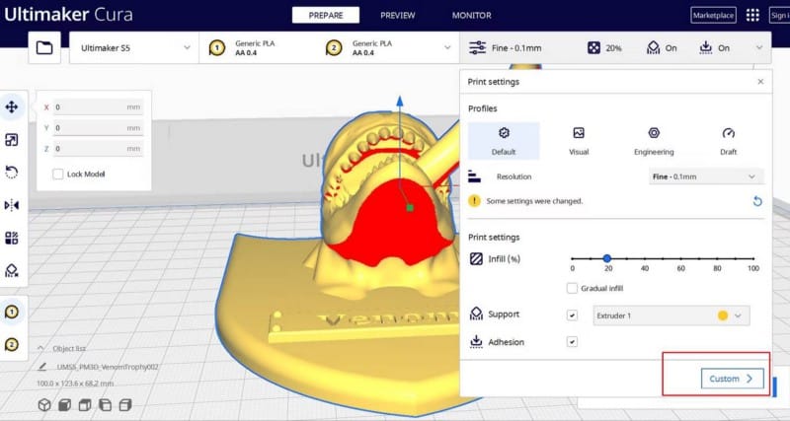Expand the material configuration dropdown
Screen dimensions: 790x421
447,47
